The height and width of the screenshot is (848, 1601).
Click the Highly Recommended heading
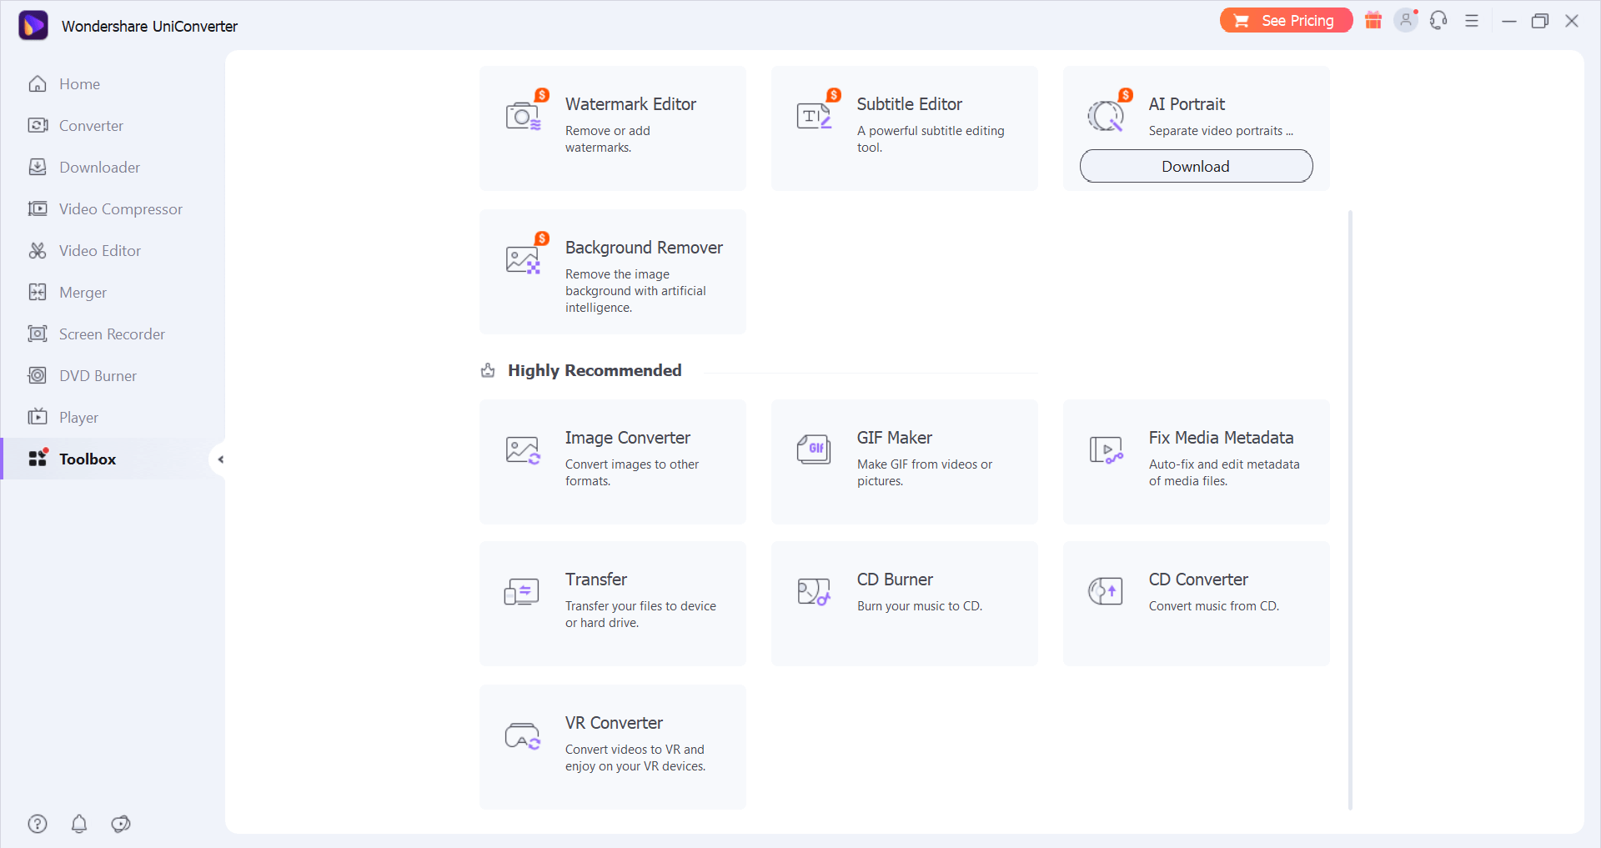595,370
